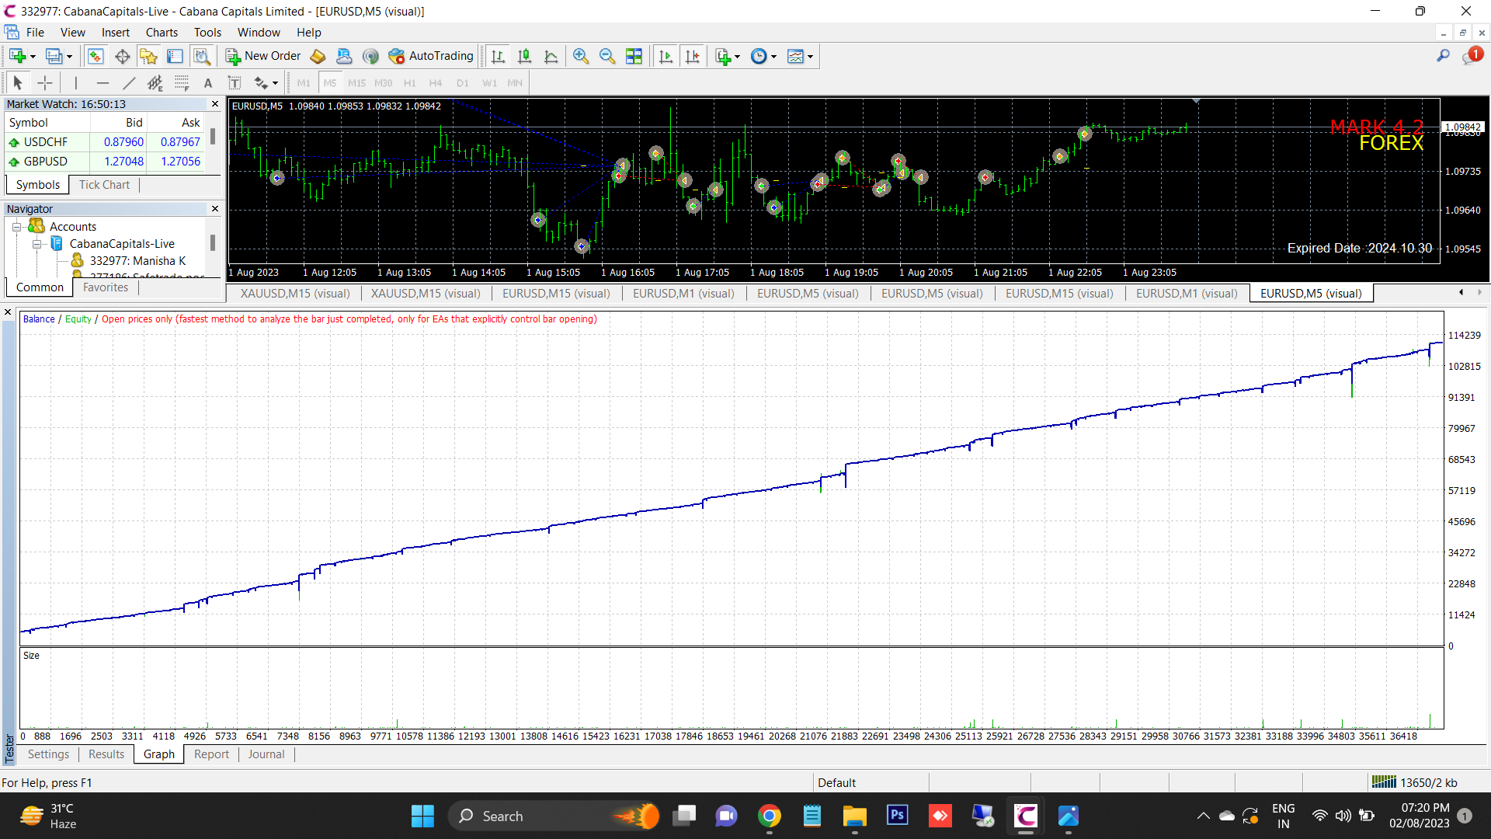Open Photoshop from the taskbar
This screenshot has height=839, width=1491.
(x=897, y=815)
